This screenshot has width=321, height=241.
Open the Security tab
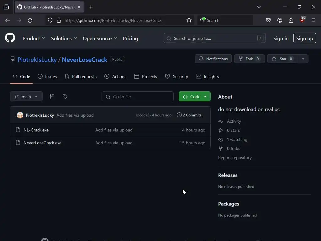click(x=176, y=77)
